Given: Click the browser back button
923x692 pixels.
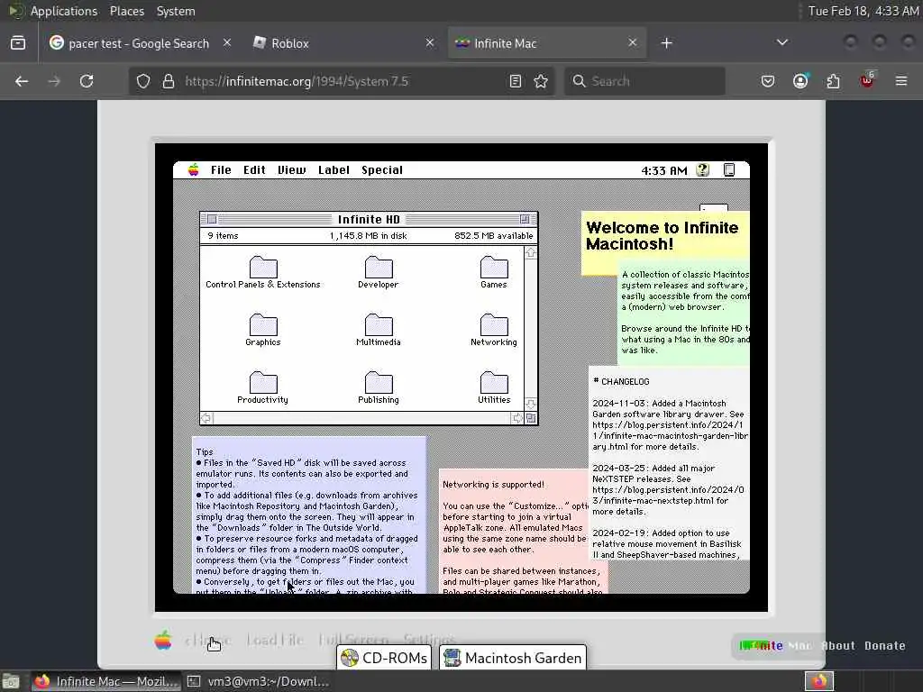Looking at the screenshot, I should coord(22,81).
